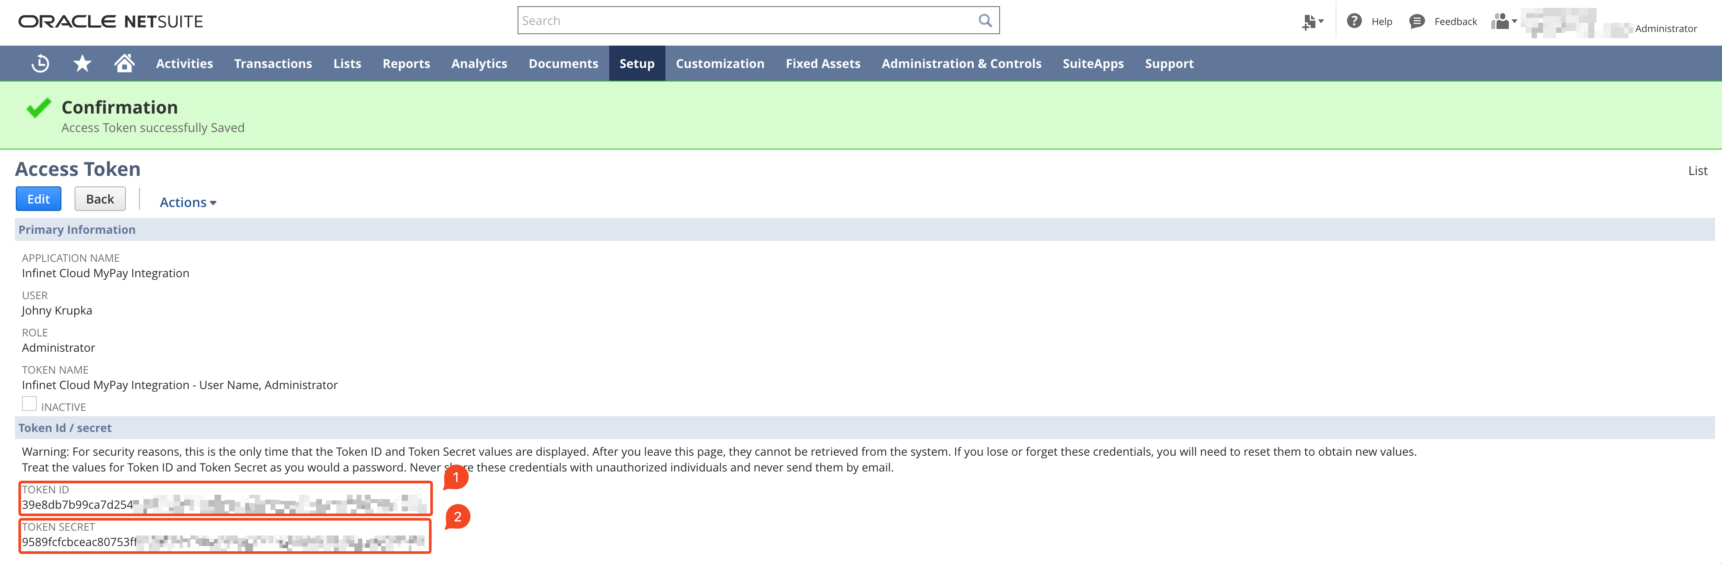Click into the global Search field
Viewport: 1722px width, 564px height.
pos(745,21)
